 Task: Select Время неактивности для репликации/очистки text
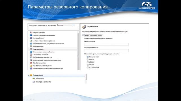[x=48, y=43]
